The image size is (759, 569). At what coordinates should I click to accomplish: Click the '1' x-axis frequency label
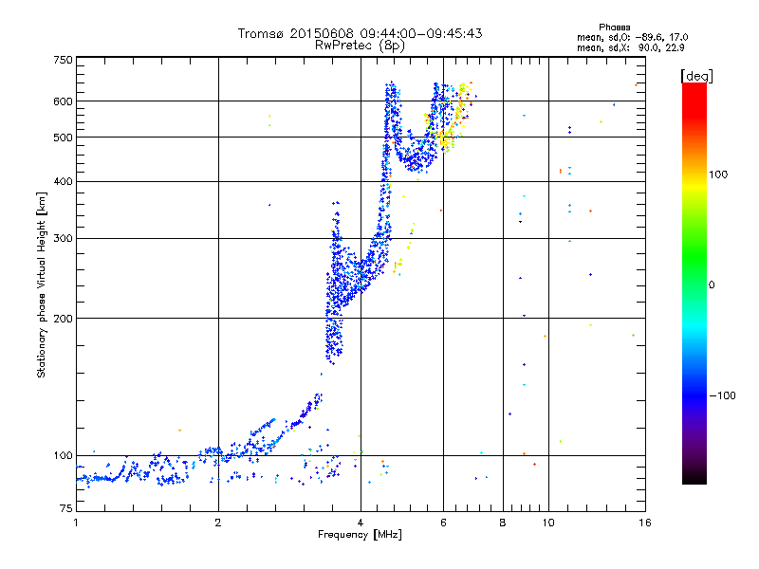pos(76,523)
